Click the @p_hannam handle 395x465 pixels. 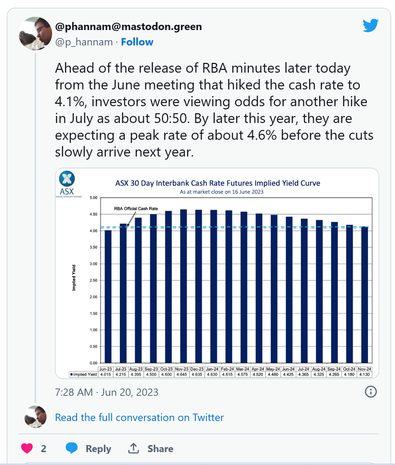coord(84,42)
